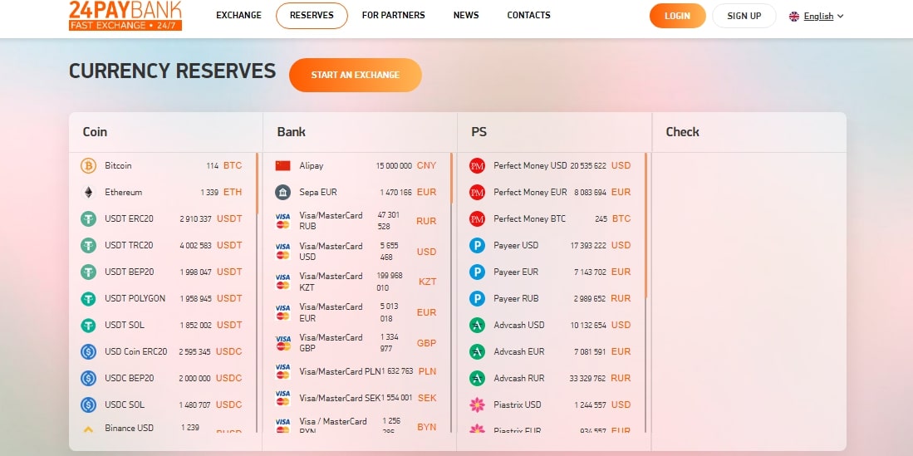
Task: Click the Visa/MasterCard RUB card icon
Action: click(283, 221)
